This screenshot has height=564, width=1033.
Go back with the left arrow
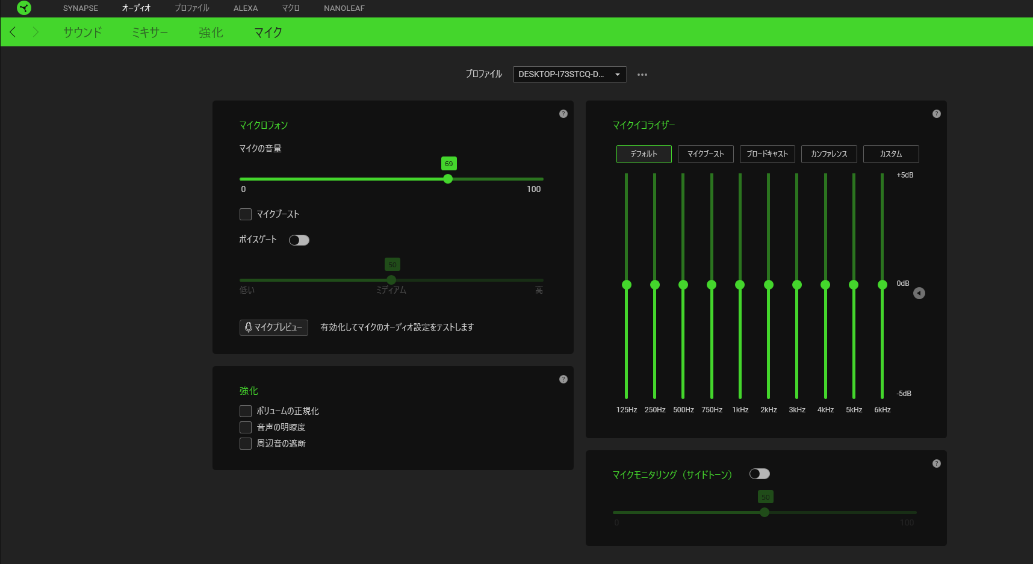[x=13, y=32]
